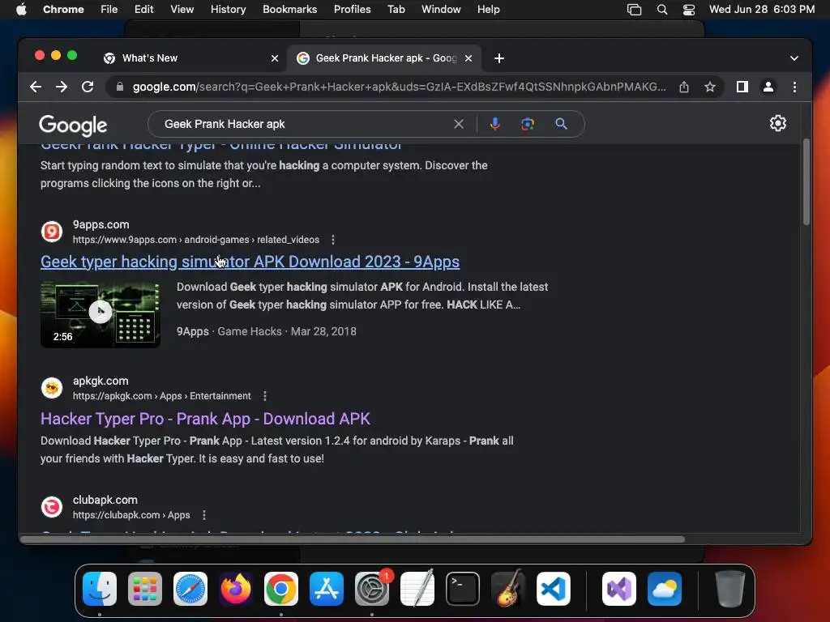Image resolution: width=830 pixels, height=622 pixels.
Task: Launch GarageBand from the Dock
Action: tap(508, 589)
